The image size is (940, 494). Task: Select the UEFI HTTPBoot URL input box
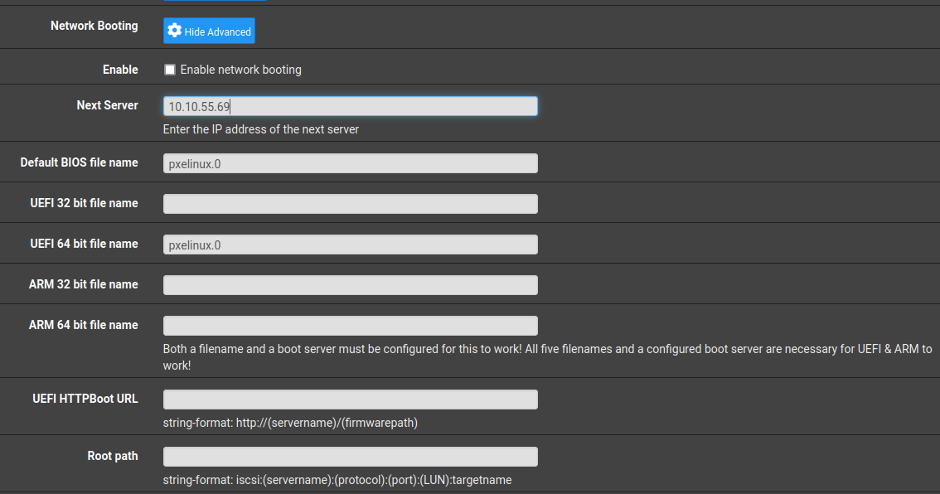[x=350, y=400]
